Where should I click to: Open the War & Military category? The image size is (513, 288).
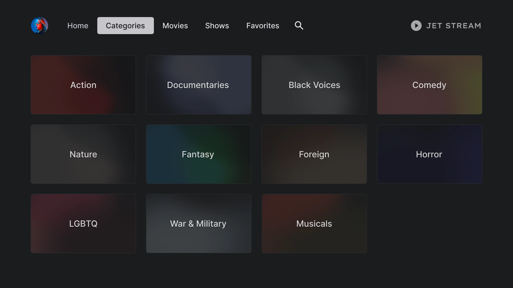pos(199,223)
